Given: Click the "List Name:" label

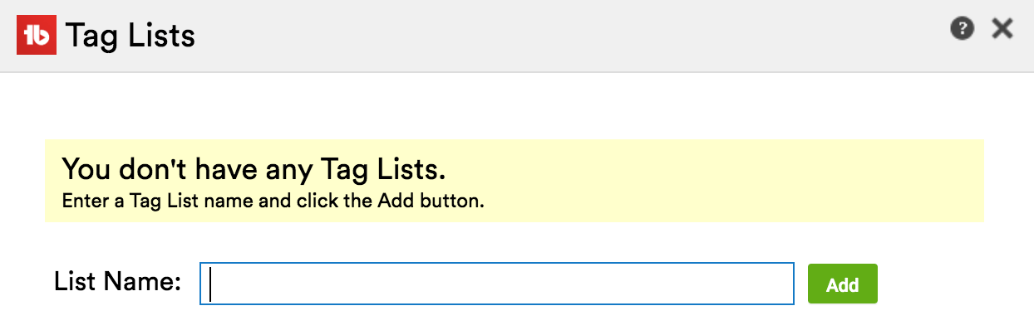Looking at the screenshot, I should pyautogui.click(x=117, y=282).
